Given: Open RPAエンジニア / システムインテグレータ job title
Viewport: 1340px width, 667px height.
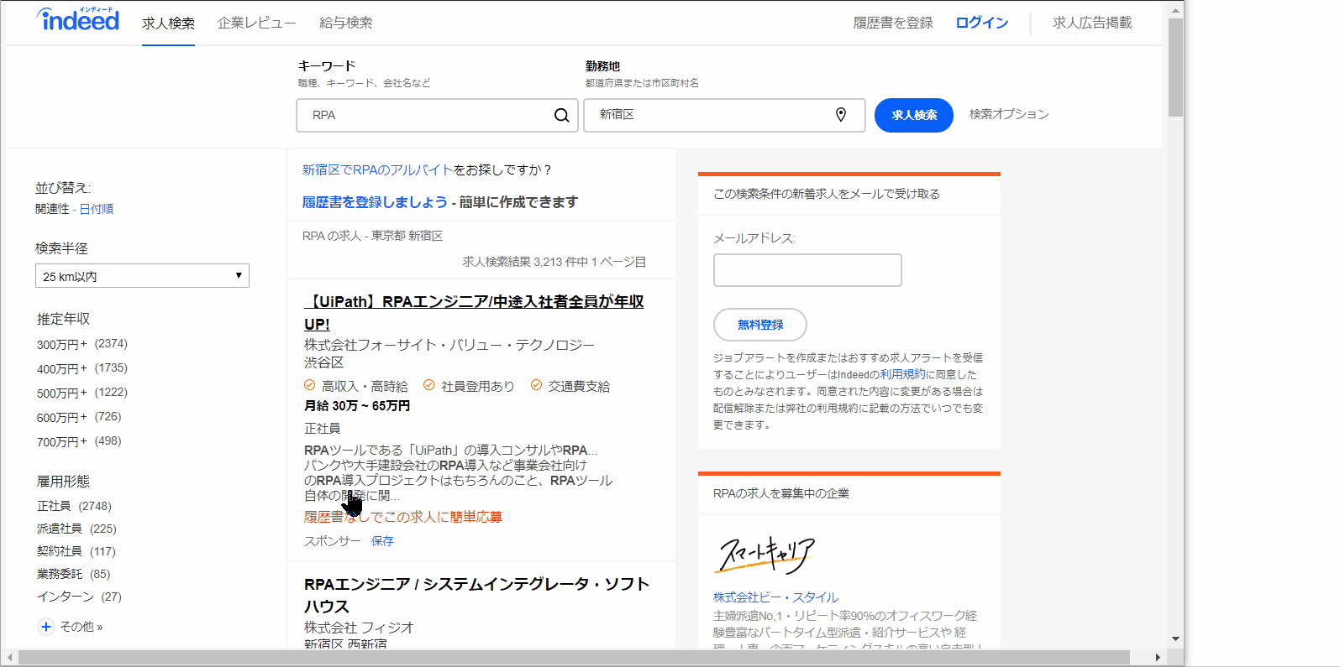Looking at the screenshot, I should [x=477, y=595].
